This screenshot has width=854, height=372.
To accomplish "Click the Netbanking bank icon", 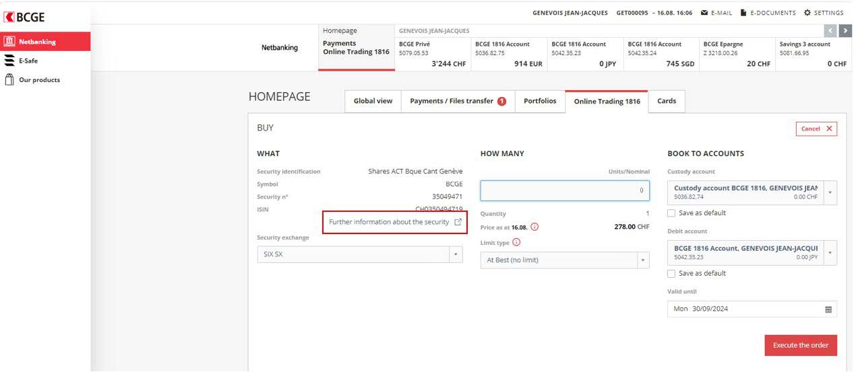I will tap(9, 42).
